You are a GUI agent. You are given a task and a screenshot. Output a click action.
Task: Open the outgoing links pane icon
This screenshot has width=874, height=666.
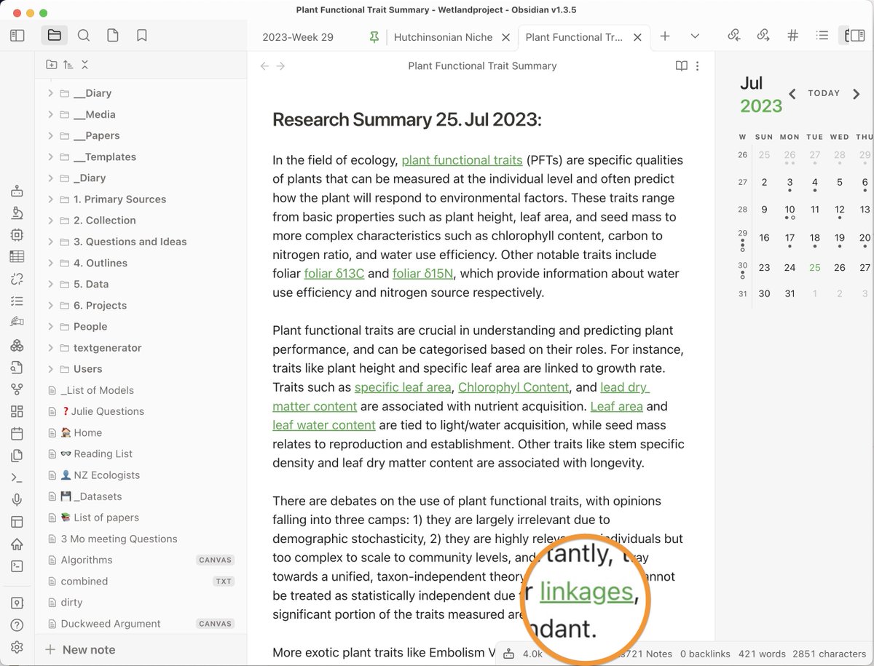[x=763, y=35]
